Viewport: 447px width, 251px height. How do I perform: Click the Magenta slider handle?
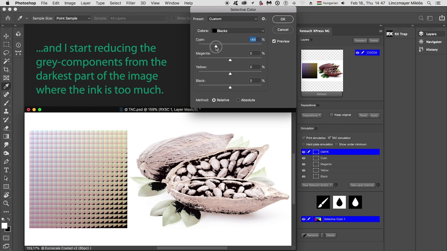click(x=230, y=60)
